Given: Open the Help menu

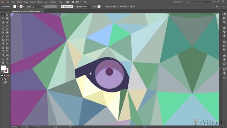Looking at the screenshot, I should click(61, 2).
